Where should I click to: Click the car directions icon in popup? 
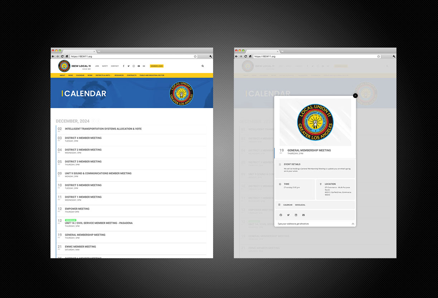tap(353, 224)
